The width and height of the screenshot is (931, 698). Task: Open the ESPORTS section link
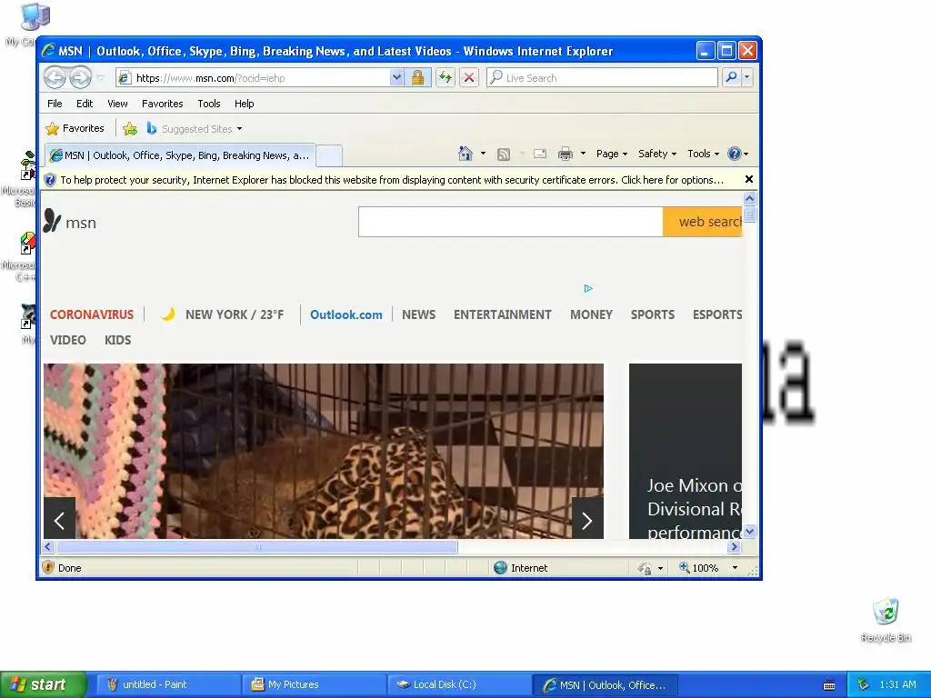tap(717, 314)
